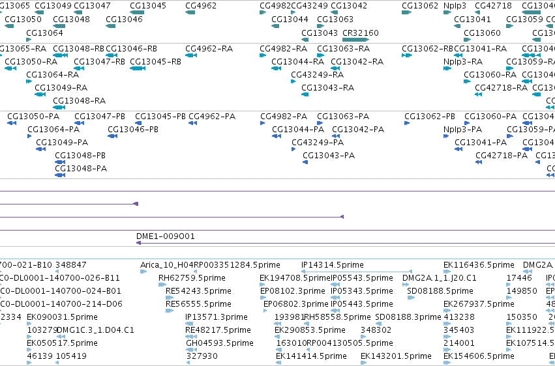Click EST EK090031.5prime label
The image size is (555, 366).
[62, 317]
